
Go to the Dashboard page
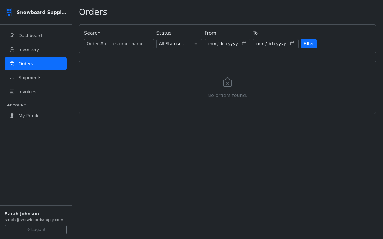point(30,35)
